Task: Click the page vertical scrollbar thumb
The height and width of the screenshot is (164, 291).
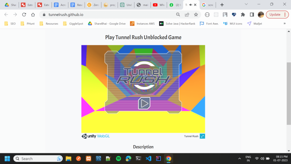Action: (x=289, y=93)
